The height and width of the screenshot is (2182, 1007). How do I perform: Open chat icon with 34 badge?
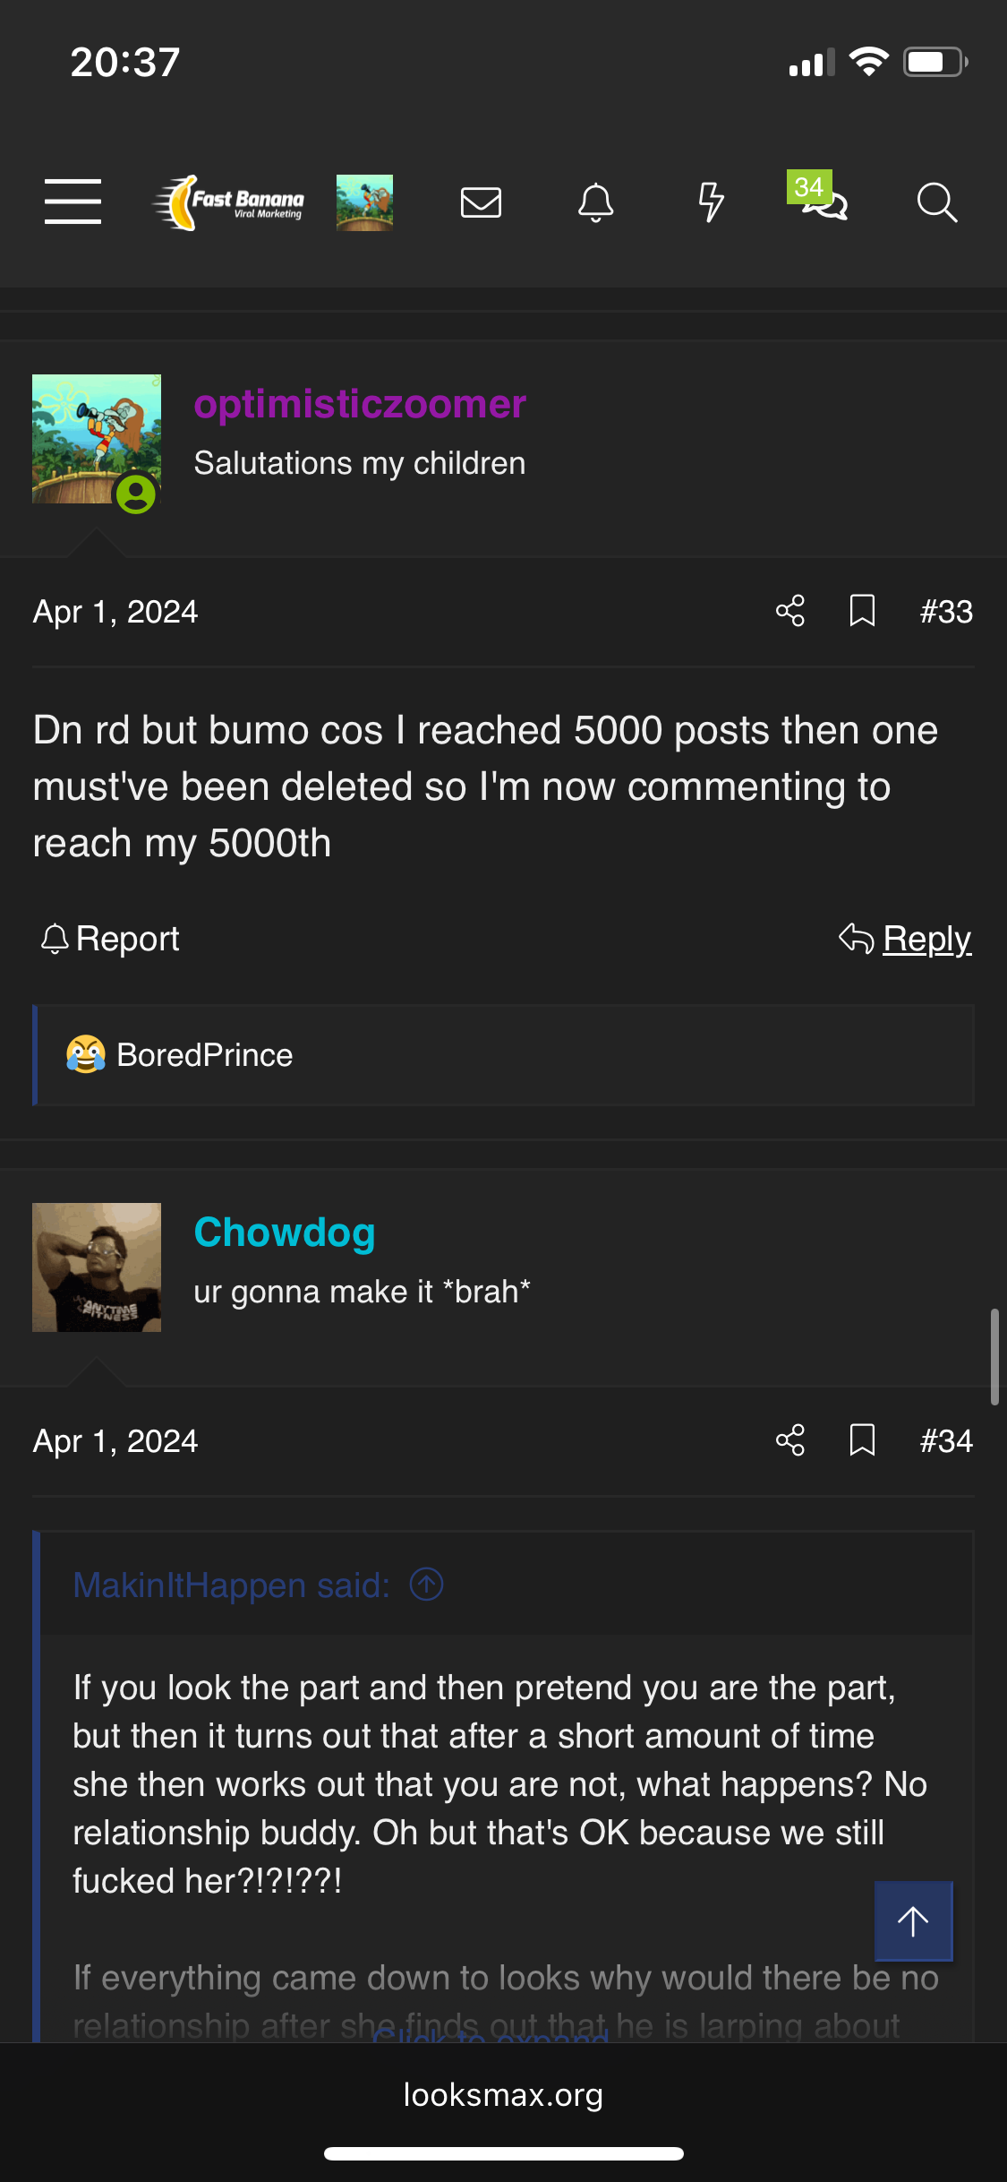[822, 199]
